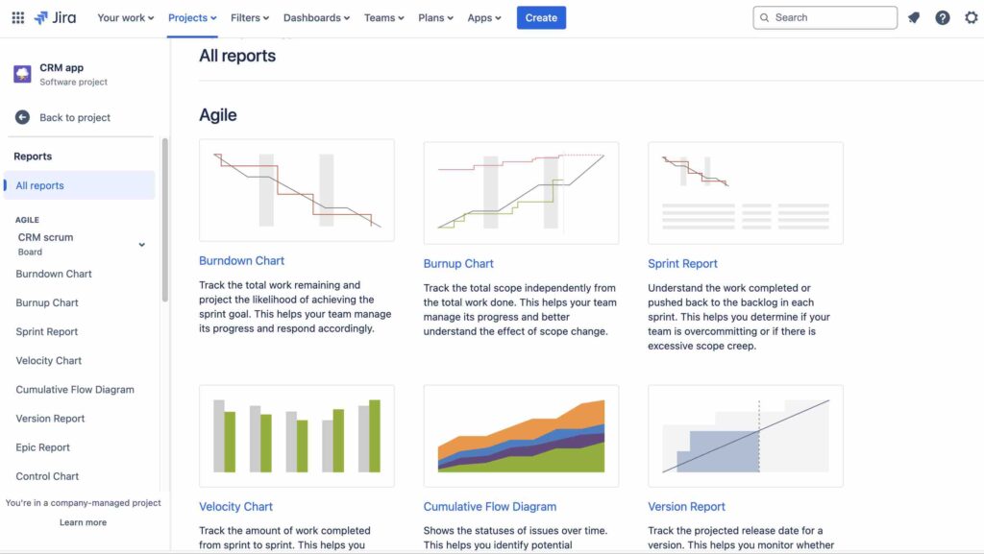Image resolution: width=984 pixels, height=554 pixels.
Task: Click the notifications flag icon
Action: point(913,16)
